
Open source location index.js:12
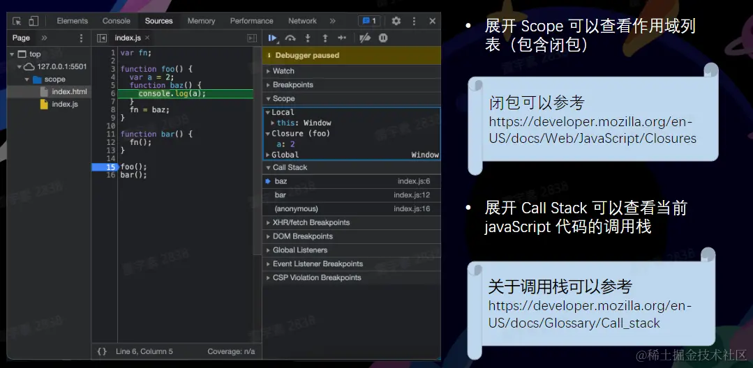[x=412, y=195]
